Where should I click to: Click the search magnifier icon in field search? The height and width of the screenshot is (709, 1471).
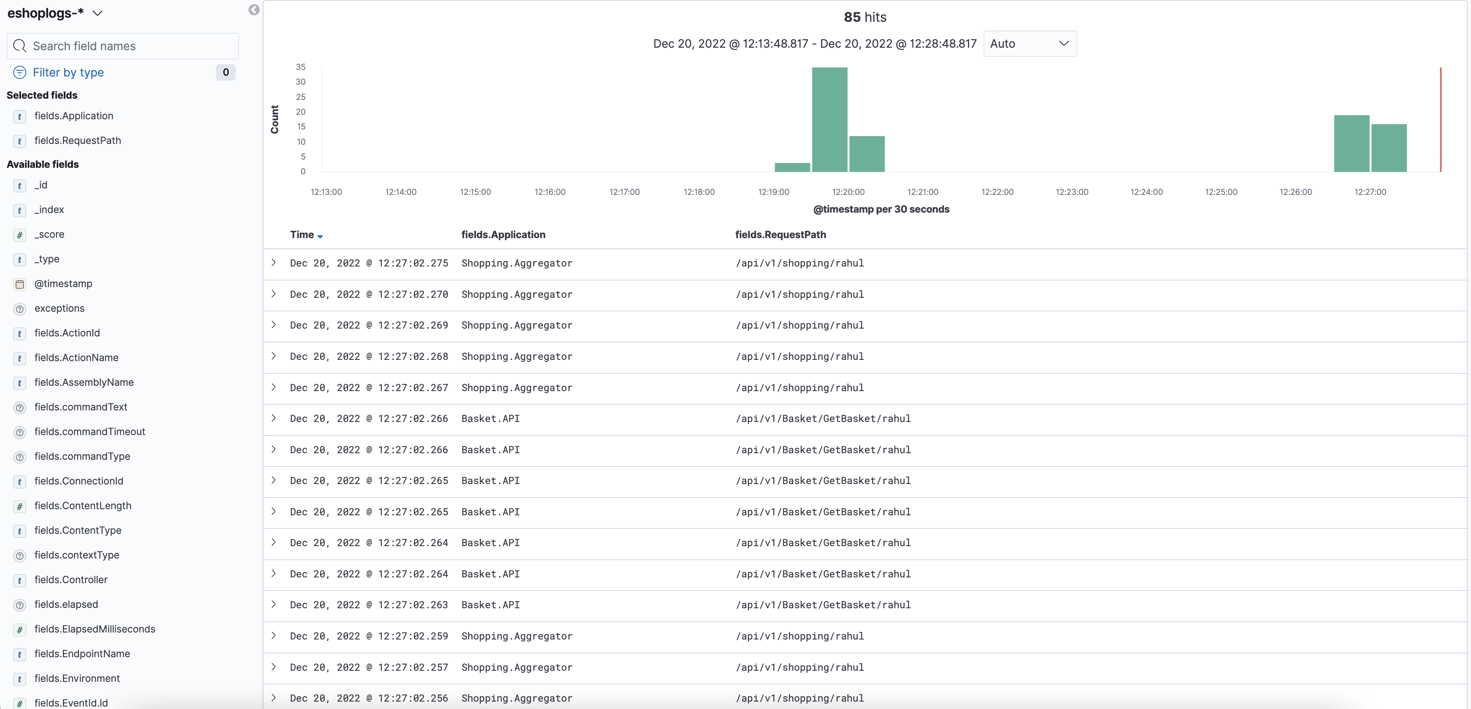(19, 46)
